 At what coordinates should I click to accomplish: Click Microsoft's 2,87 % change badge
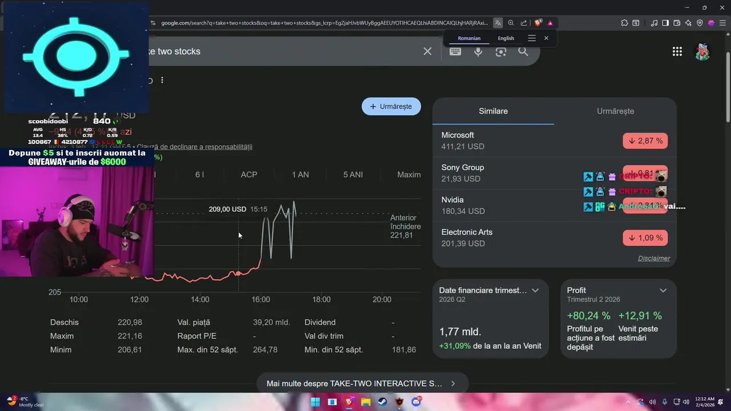(645, 141)
